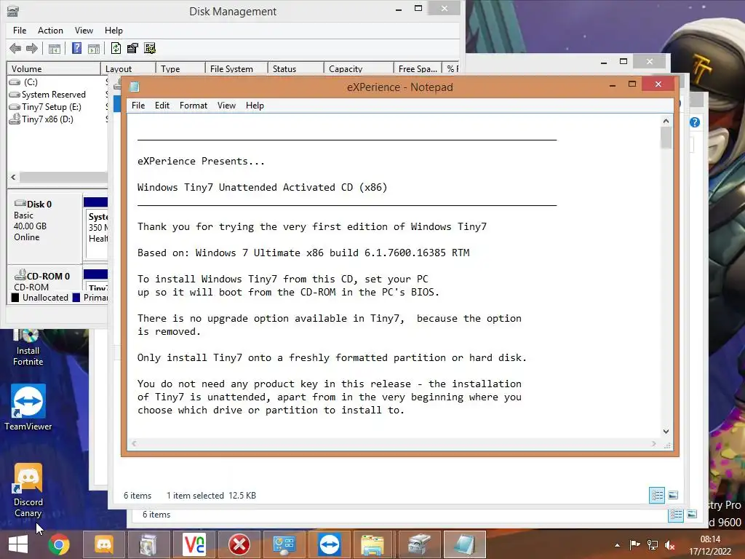Open View menu in Disk Management
This screenshot has height=559, width=745.
coord(84,31)
